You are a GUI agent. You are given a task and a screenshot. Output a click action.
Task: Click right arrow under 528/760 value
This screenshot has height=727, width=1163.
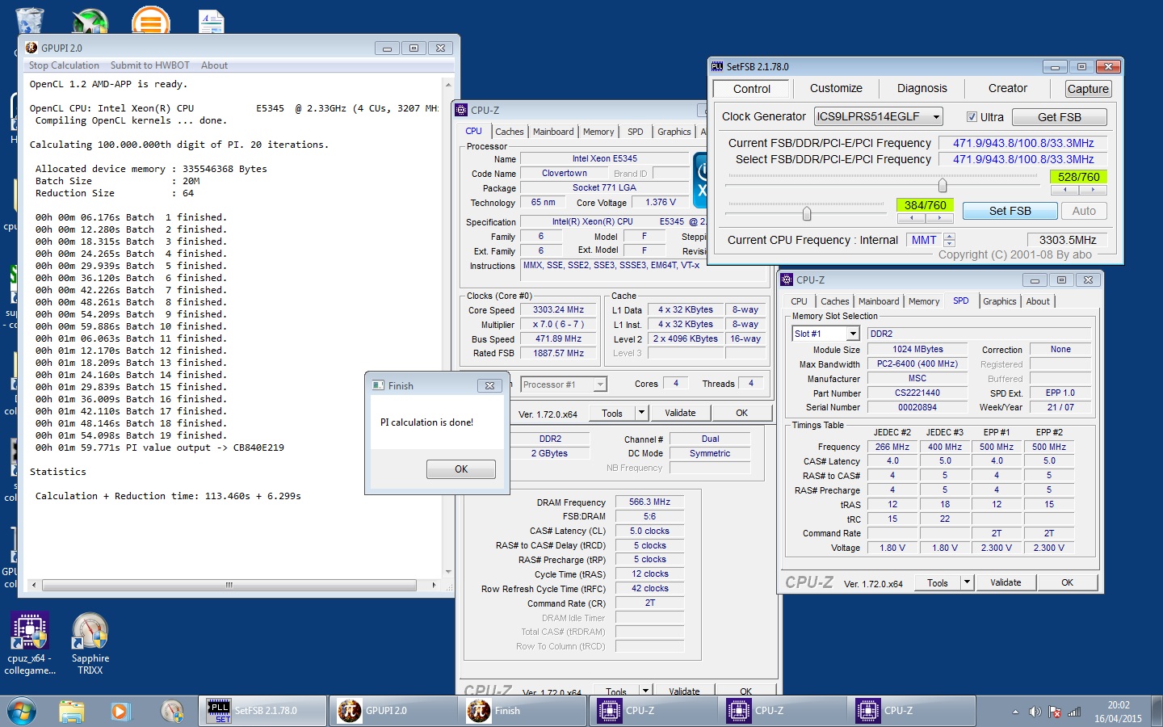[x=1093, y=190]
